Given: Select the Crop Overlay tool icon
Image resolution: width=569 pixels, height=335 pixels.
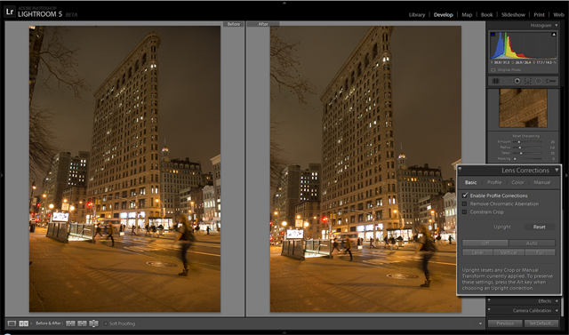Looking at the screenshot, I should [x=496, y=81].
